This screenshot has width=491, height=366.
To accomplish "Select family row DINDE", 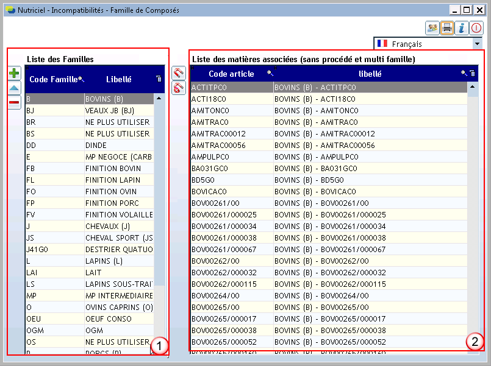I will point(90,145).
